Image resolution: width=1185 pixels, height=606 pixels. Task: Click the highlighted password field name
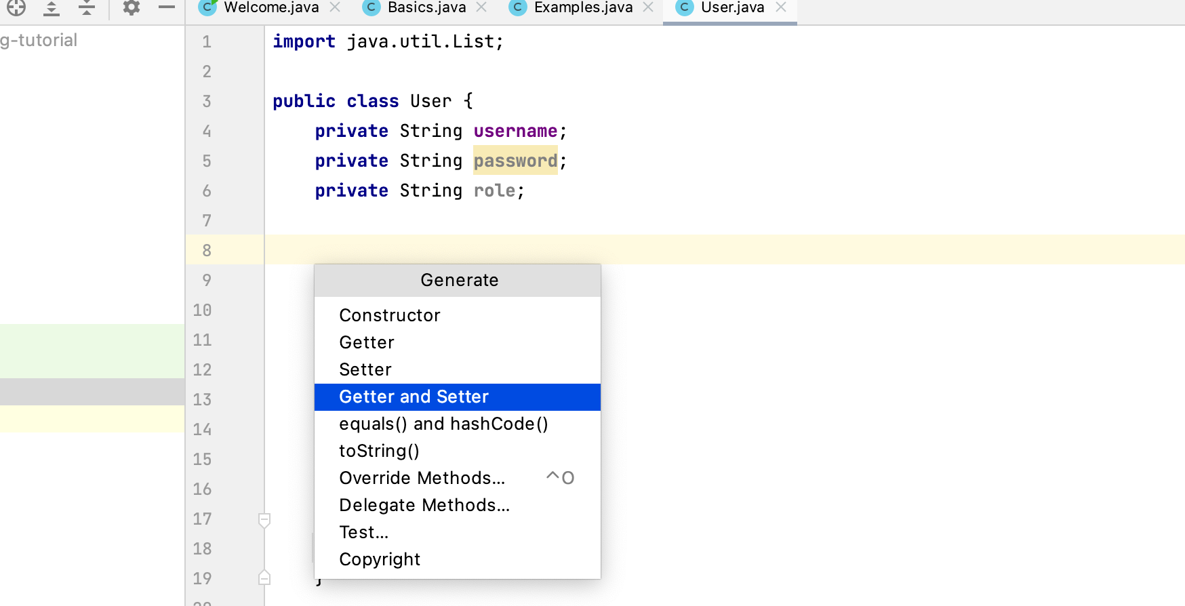(x=515, y=161)
